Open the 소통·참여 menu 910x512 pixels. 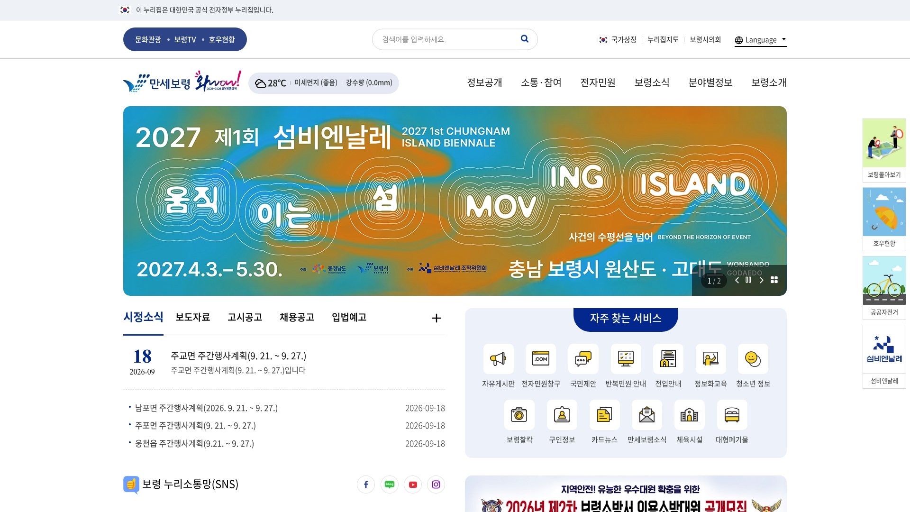tap(541, 82)
